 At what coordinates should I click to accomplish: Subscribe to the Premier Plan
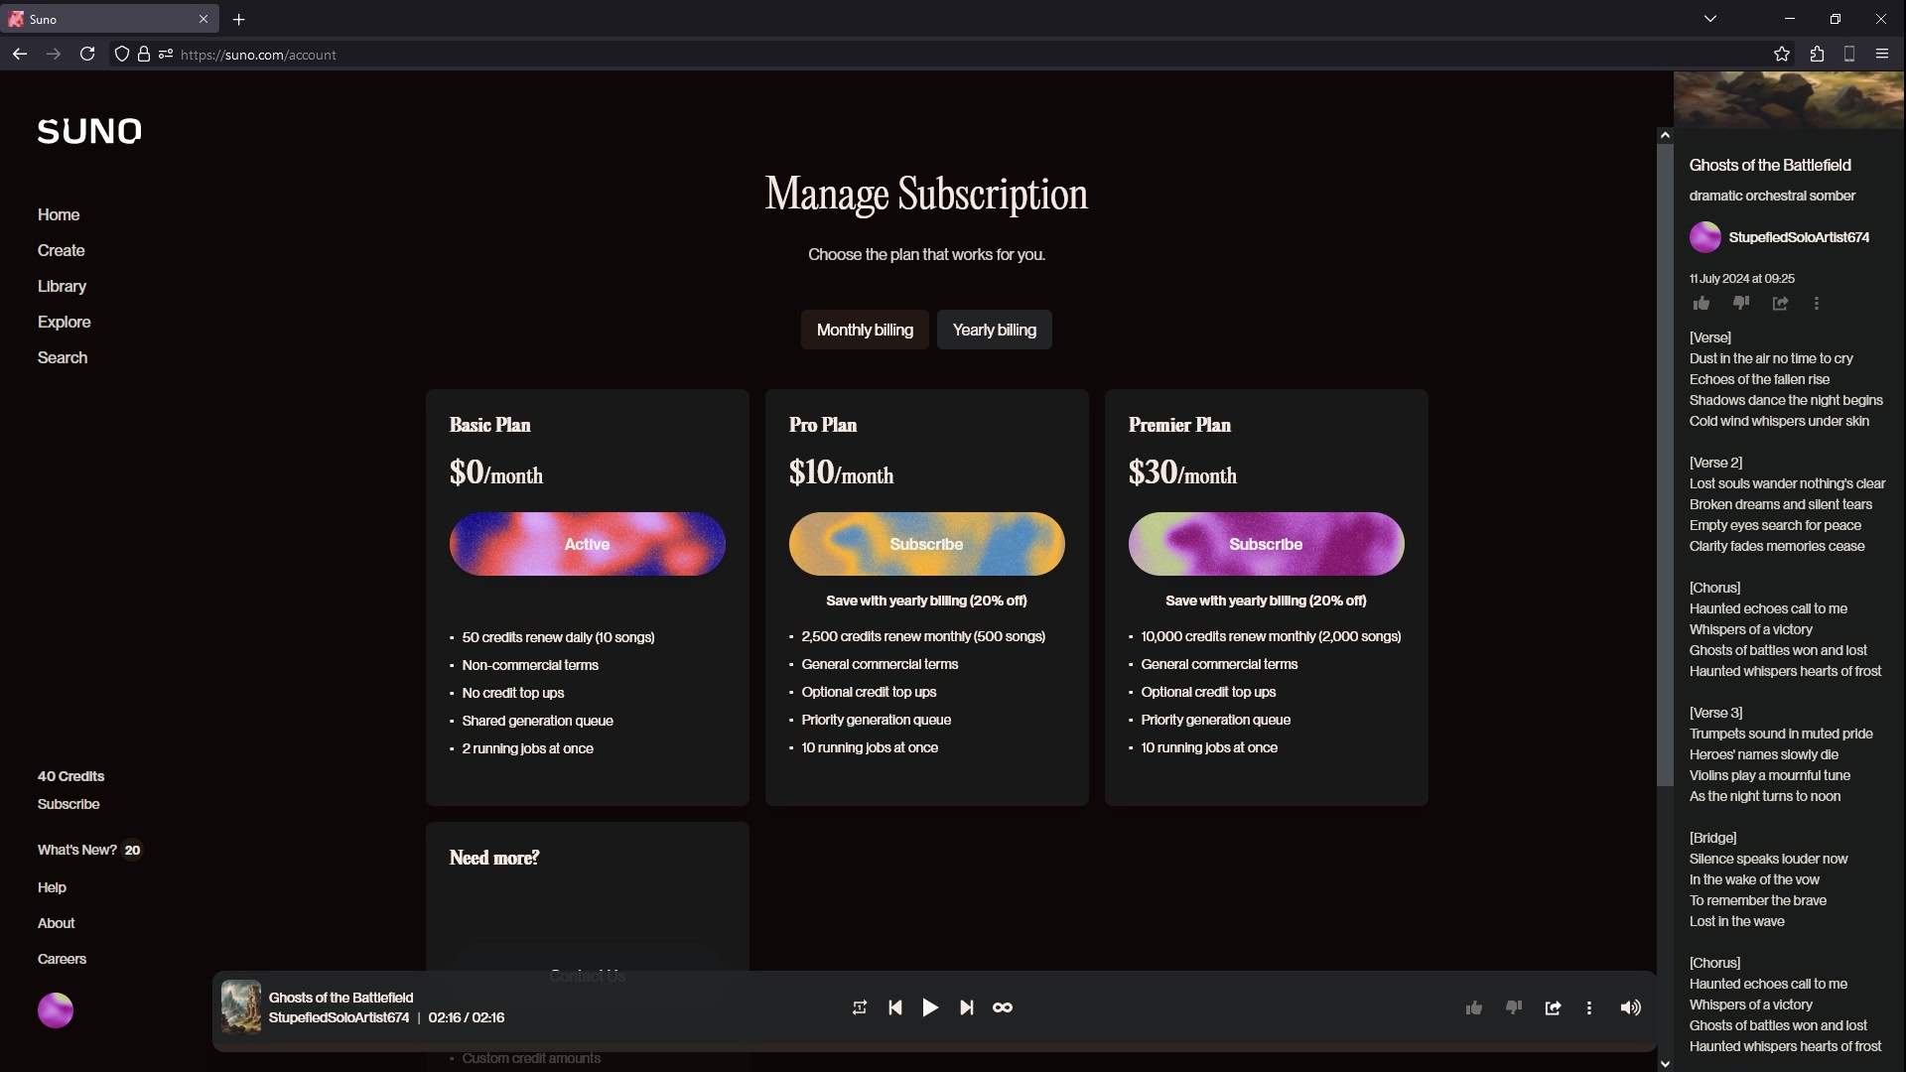click(x=1266, y=544)
